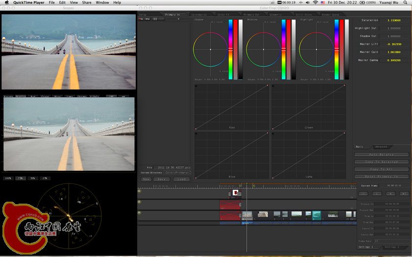The image size is (412, 257).
Task: Adjust the grade bin thumbnail size slider
Action: 178,19
